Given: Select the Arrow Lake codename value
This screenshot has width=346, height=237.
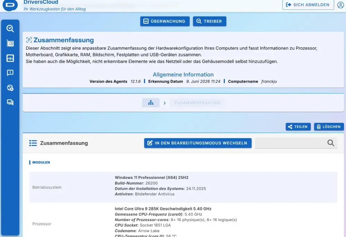Looking at the screenshot, I should coord(149,231).
